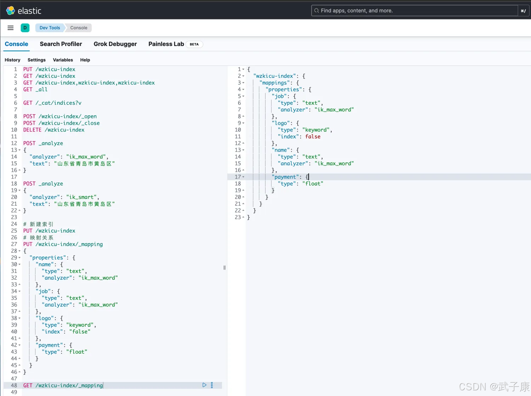Fold the "payment" block at response line 17
The width and height of the screenshot is (531, 396).
[243, 177]
